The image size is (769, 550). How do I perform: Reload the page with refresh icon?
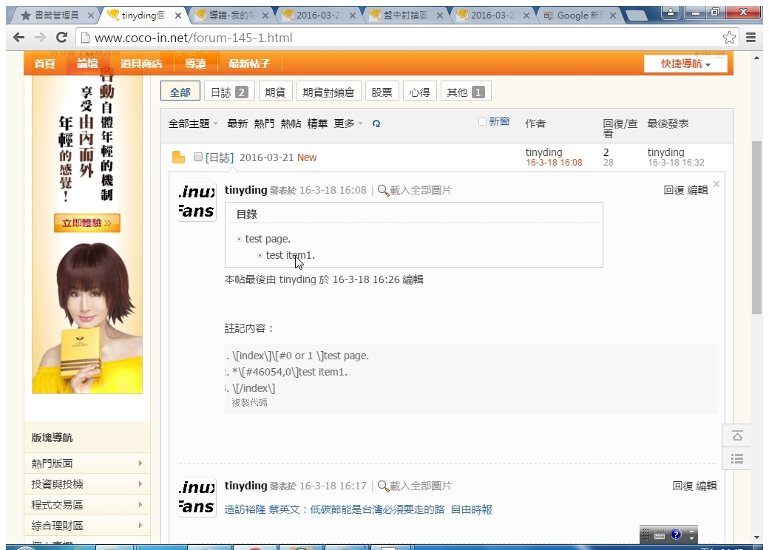coord(62,37)
